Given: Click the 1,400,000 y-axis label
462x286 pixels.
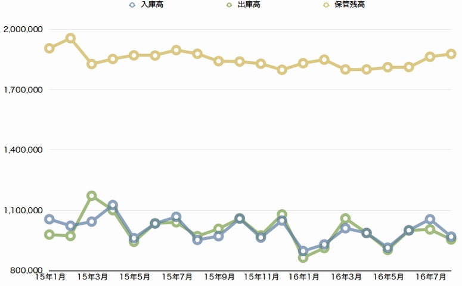Looking at the screenshot, I should pyautogui.click(x=22, y=150).
